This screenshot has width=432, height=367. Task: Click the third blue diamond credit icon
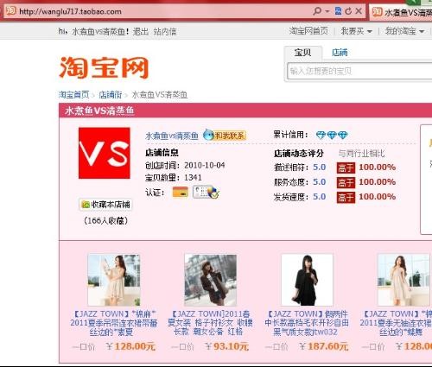pos(343,135)
